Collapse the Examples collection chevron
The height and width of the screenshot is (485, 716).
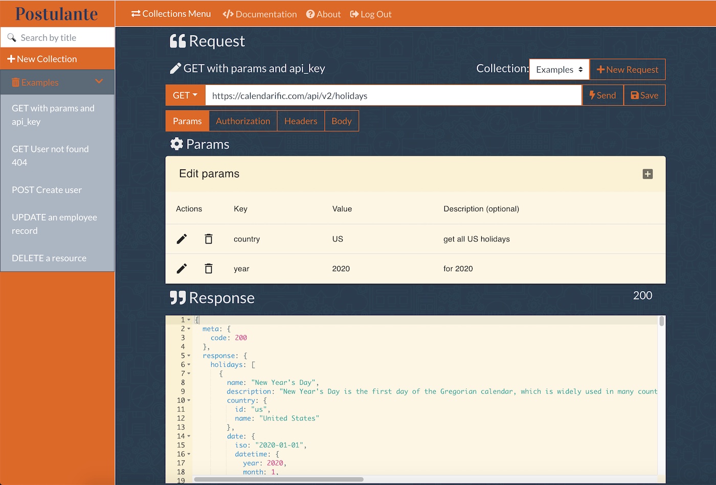coord(99,81)
